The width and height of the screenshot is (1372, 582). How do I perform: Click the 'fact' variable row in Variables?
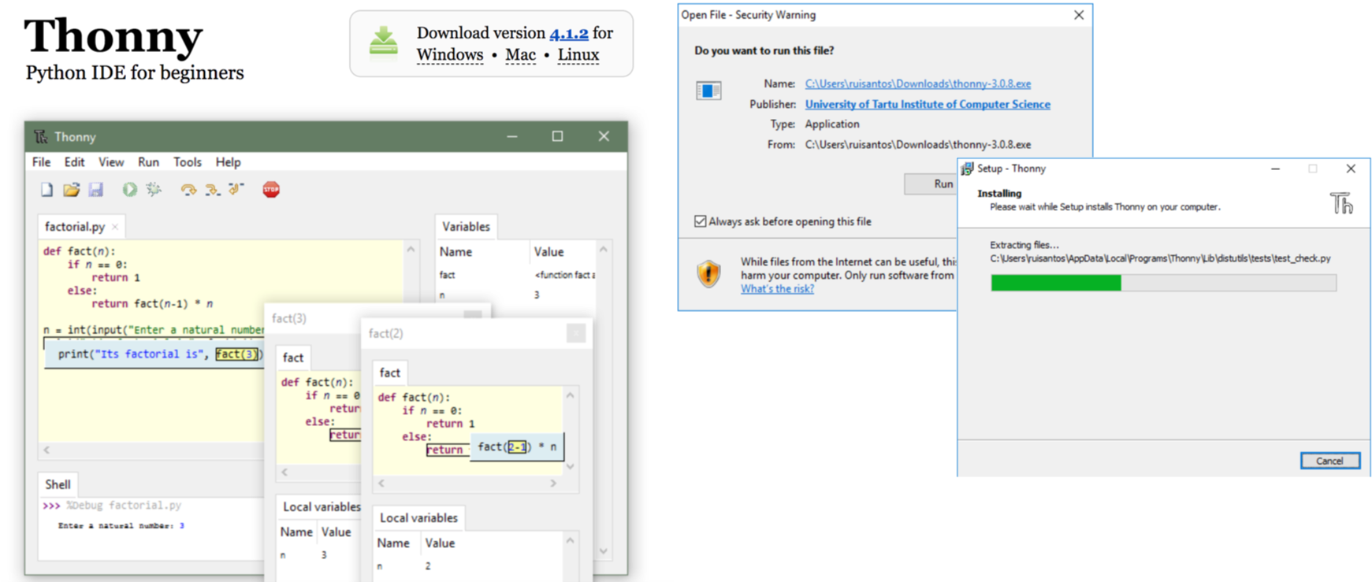tap(516, 275)
